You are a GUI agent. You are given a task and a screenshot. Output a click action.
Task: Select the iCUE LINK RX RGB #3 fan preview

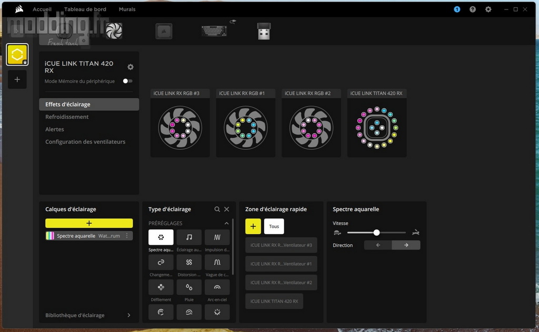point(180,123)
